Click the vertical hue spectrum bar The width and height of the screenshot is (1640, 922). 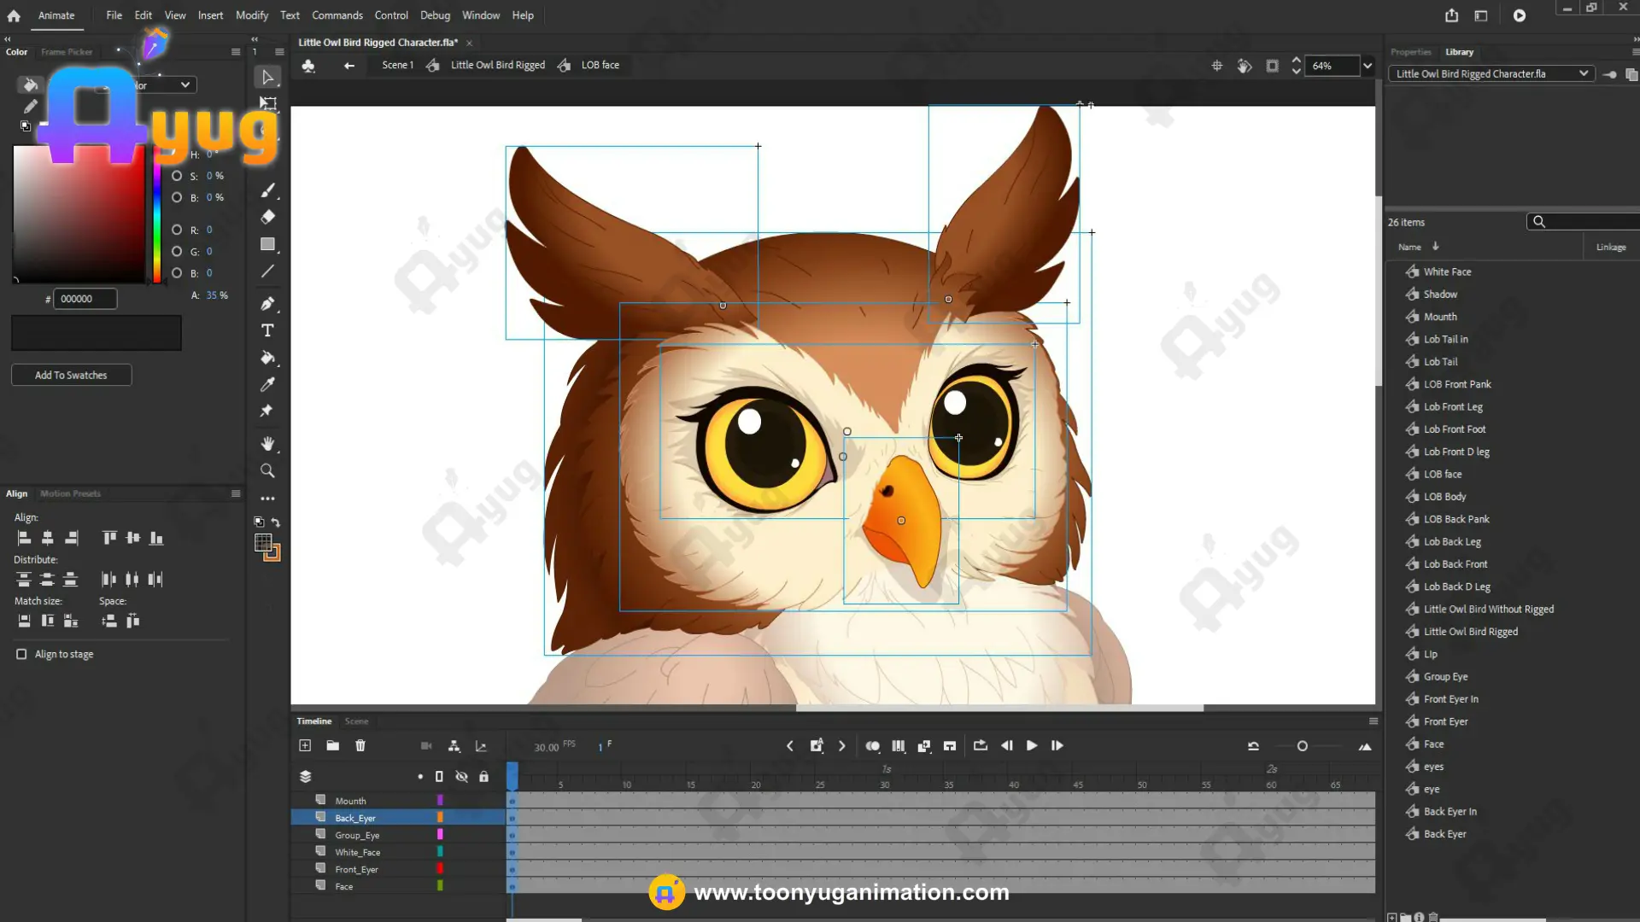(157, 213)
